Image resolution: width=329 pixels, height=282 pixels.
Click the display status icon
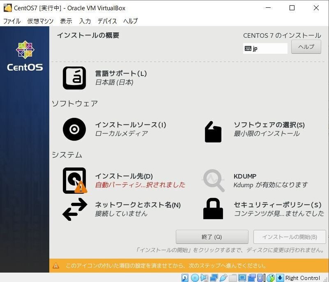242,278
